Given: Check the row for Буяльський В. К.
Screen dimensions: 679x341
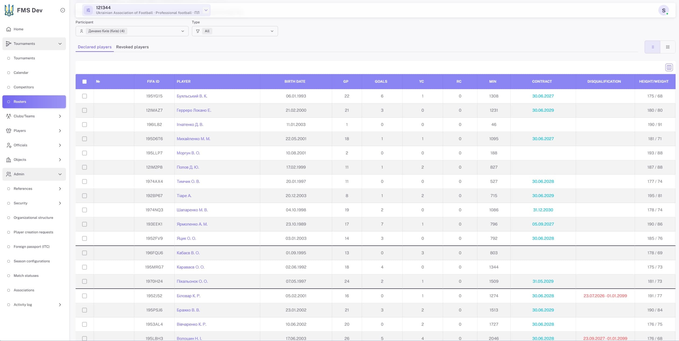Looking at the screenshot, I should (85, 96).
